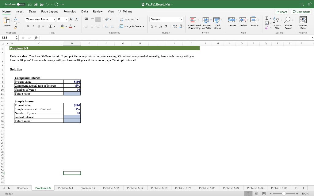Click the zoom slider handle

tap(284, 194)
